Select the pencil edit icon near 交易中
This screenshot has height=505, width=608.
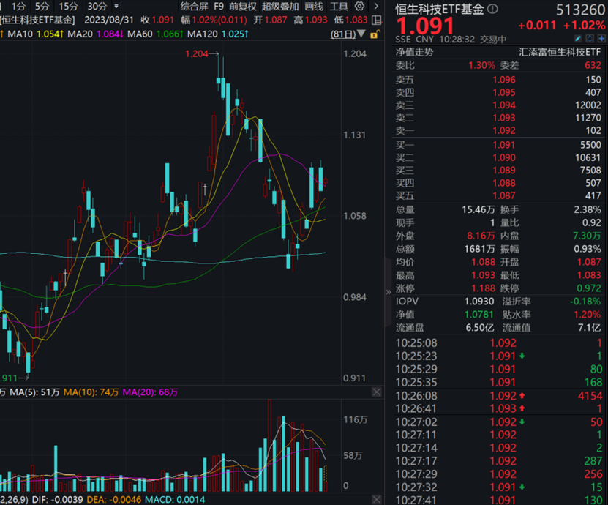point(577,39)
